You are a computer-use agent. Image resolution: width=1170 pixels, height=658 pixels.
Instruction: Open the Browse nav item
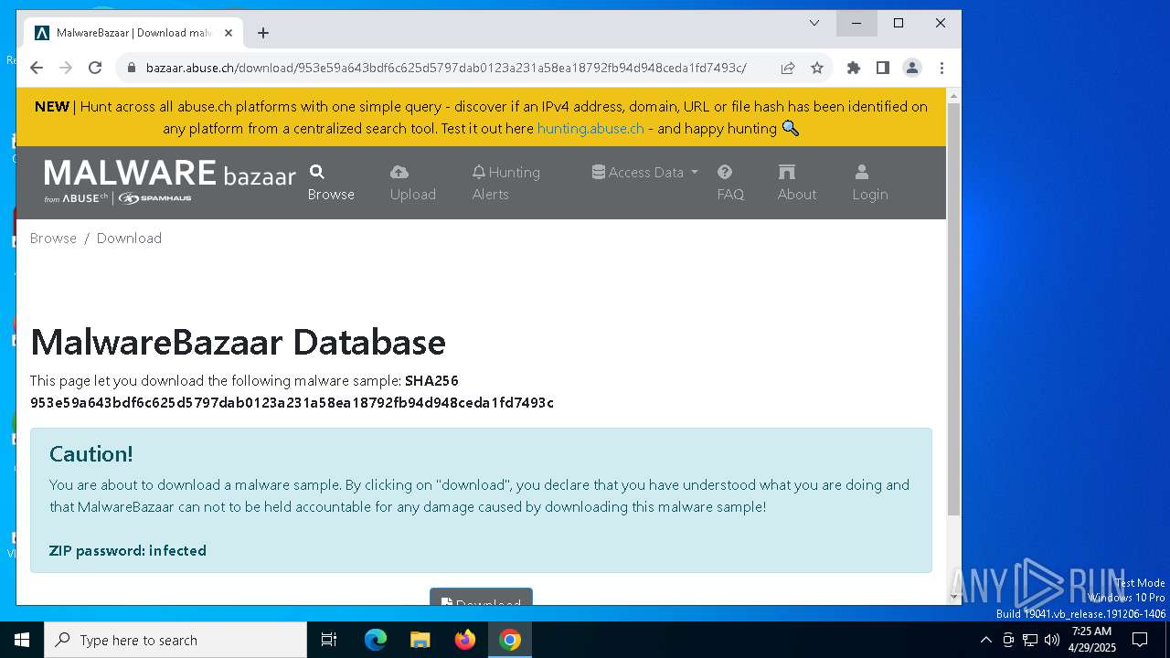(331, 183)
